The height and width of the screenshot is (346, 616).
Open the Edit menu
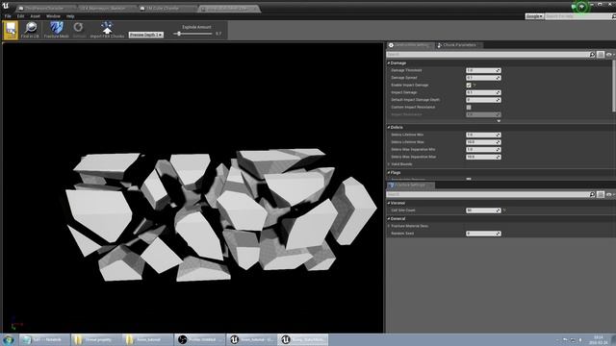point(20,16)
